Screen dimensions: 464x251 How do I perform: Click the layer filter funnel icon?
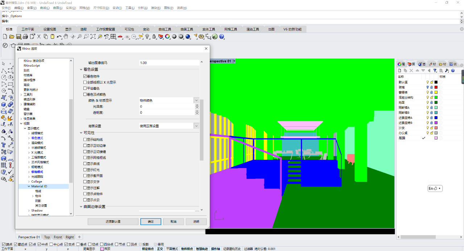tap(435, 71)
